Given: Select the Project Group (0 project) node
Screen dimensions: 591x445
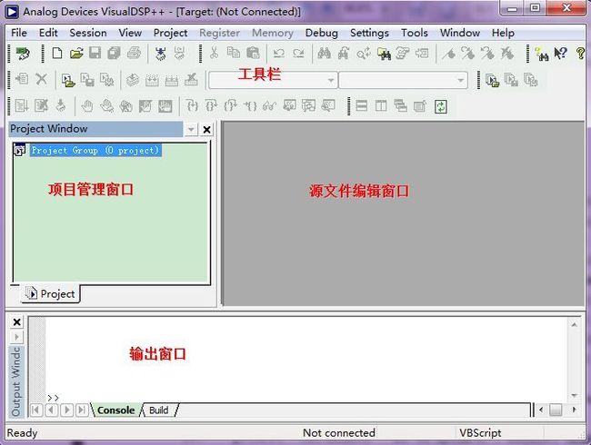Looking at the screenshot, I should 95,150.
